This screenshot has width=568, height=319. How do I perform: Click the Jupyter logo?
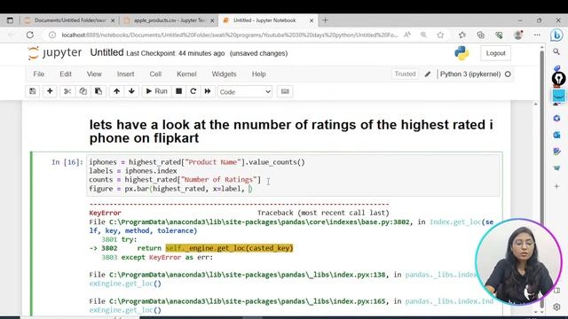tap(55, 53)
